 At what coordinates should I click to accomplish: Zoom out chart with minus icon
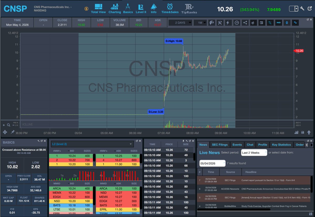pyautogui.click(x=14, y=125)
